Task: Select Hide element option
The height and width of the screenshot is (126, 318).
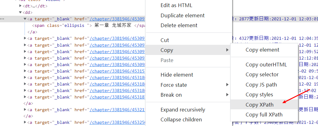Action: (x=177, y=75)
